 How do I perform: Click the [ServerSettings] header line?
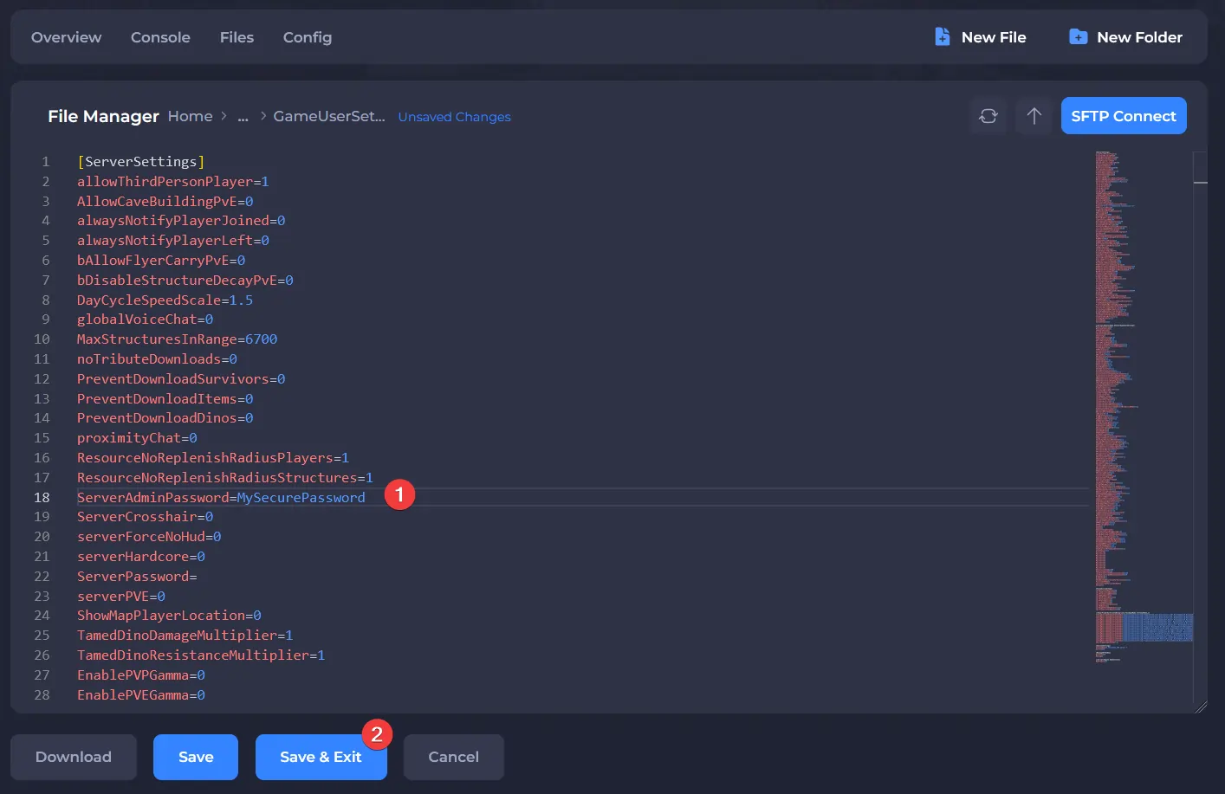click(140, 162)
